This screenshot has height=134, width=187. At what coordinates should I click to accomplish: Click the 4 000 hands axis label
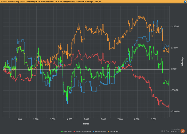69,119
